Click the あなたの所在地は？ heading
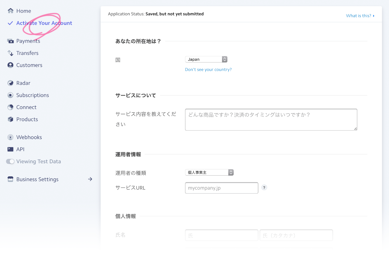This screenshot has height=259, width=389. coord(138,41)
